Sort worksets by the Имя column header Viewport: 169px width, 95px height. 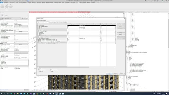(x=52, y=24)
